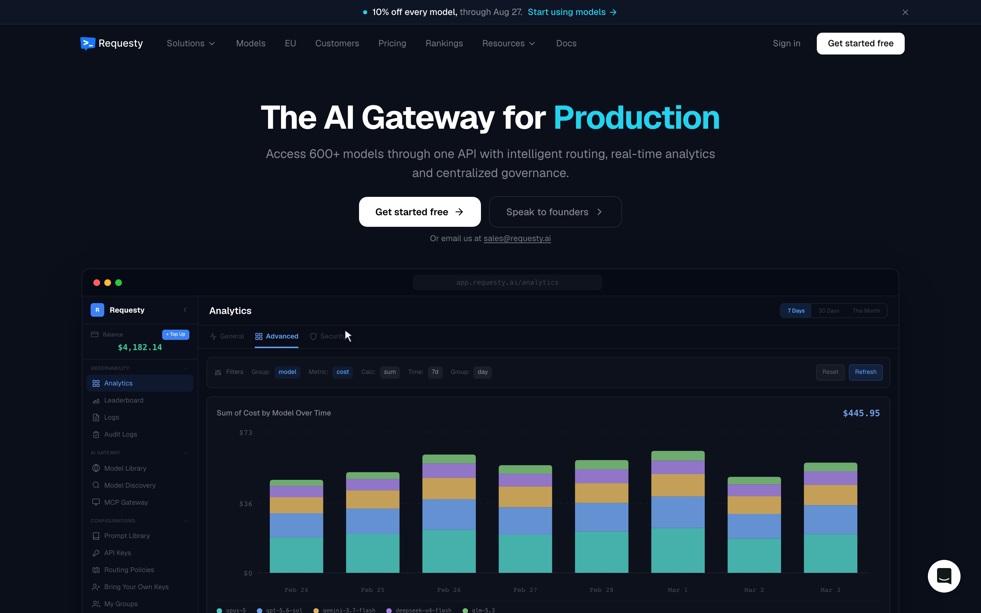Screen dimensions: 981x613
Task: Open the Time 7d filter dropdown
Action: click(435, 372)
